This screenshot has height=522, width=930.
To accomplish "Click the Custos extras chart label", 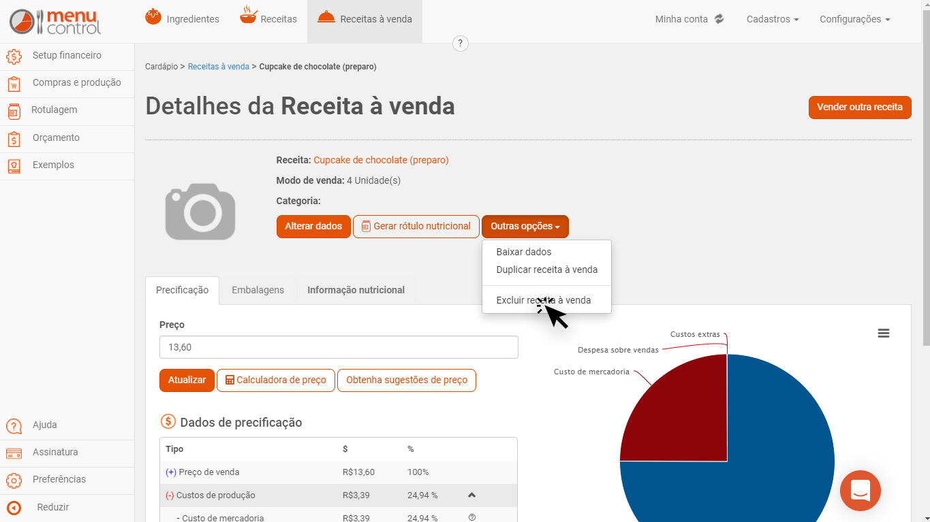I will pyautogui.click(x=695, y=334).
